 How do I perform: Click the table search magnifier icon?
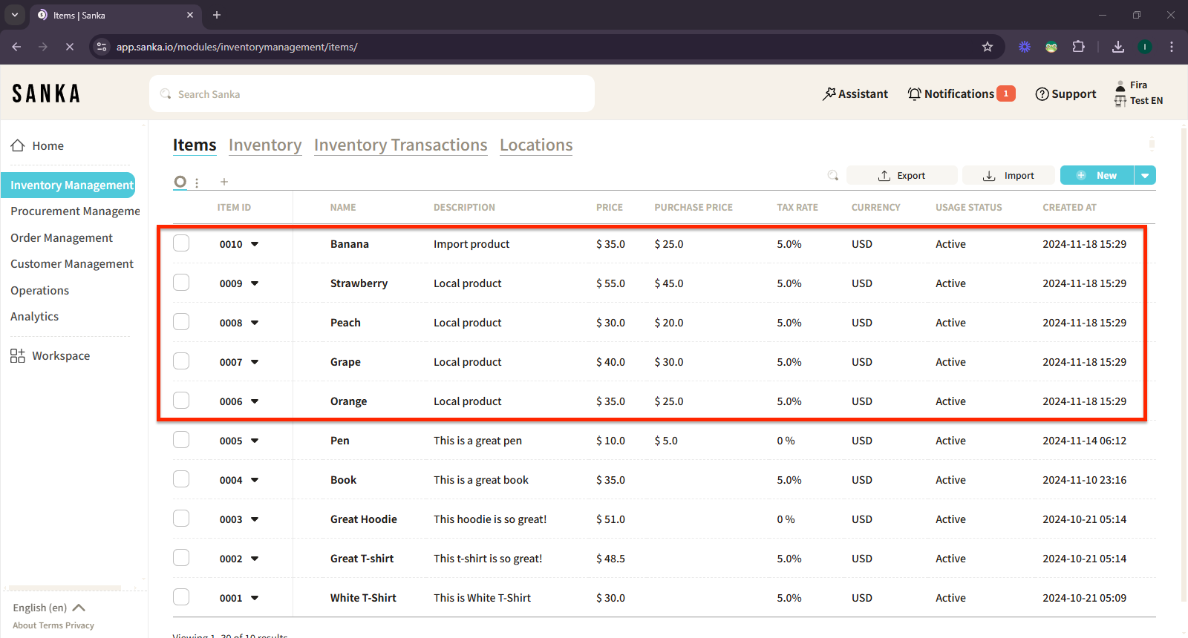pos(833,176)
